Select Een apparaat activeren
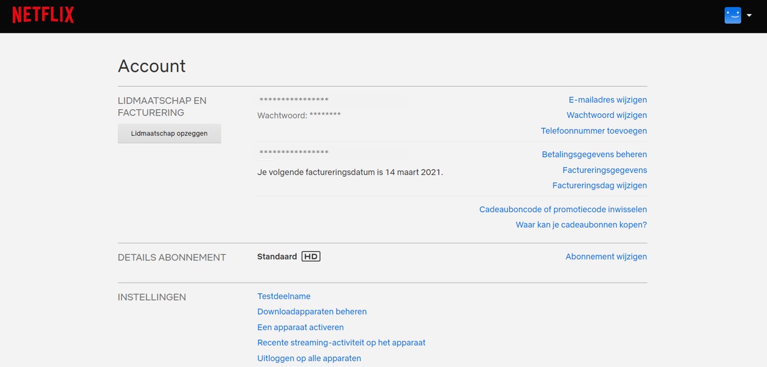Screen dimensions: 767x367 click(x=300, y=327)
